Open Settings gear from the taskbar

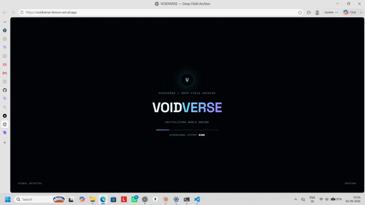point(176,200)
